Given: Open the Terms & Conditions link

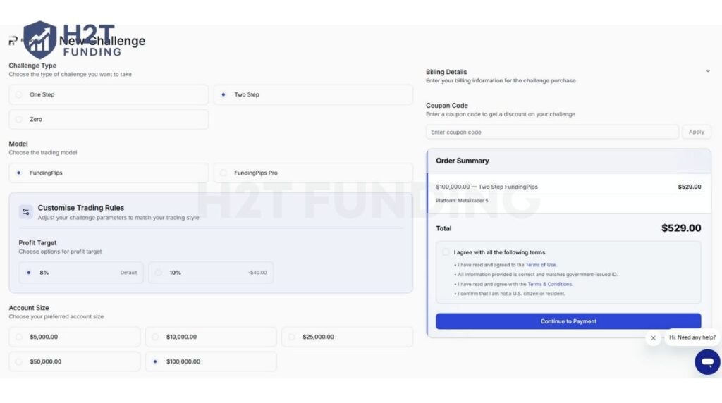Looking at the screenshot, I should pos(550,284).
